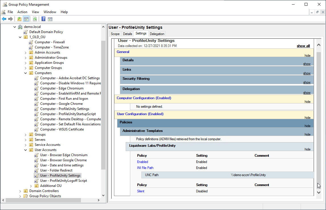The height and width of the screenshot is (210, 326).
Task: Collapse the Computers container
Action: (x=25, y=73)
